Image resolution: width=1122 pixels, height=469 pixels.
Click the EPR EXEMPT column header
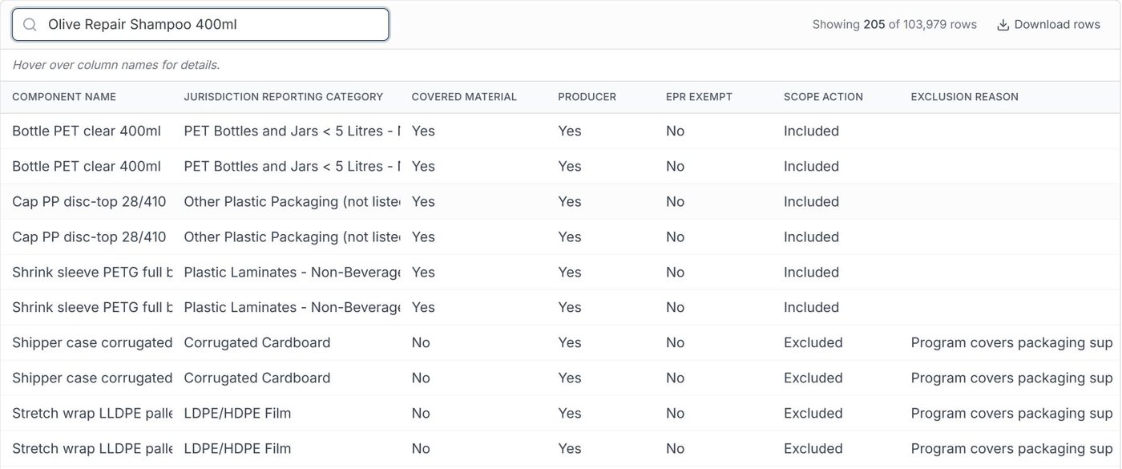699,97
